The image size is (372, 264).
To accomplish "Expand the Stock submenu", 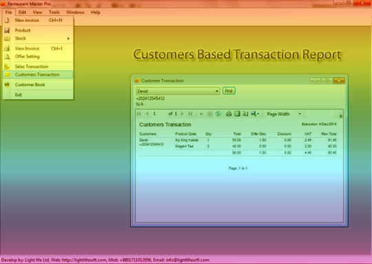I will pyautogui.click(x=38, y=38).
